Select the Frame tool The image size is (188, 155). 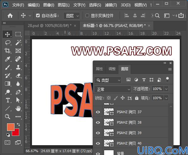[x=18, y=51]
